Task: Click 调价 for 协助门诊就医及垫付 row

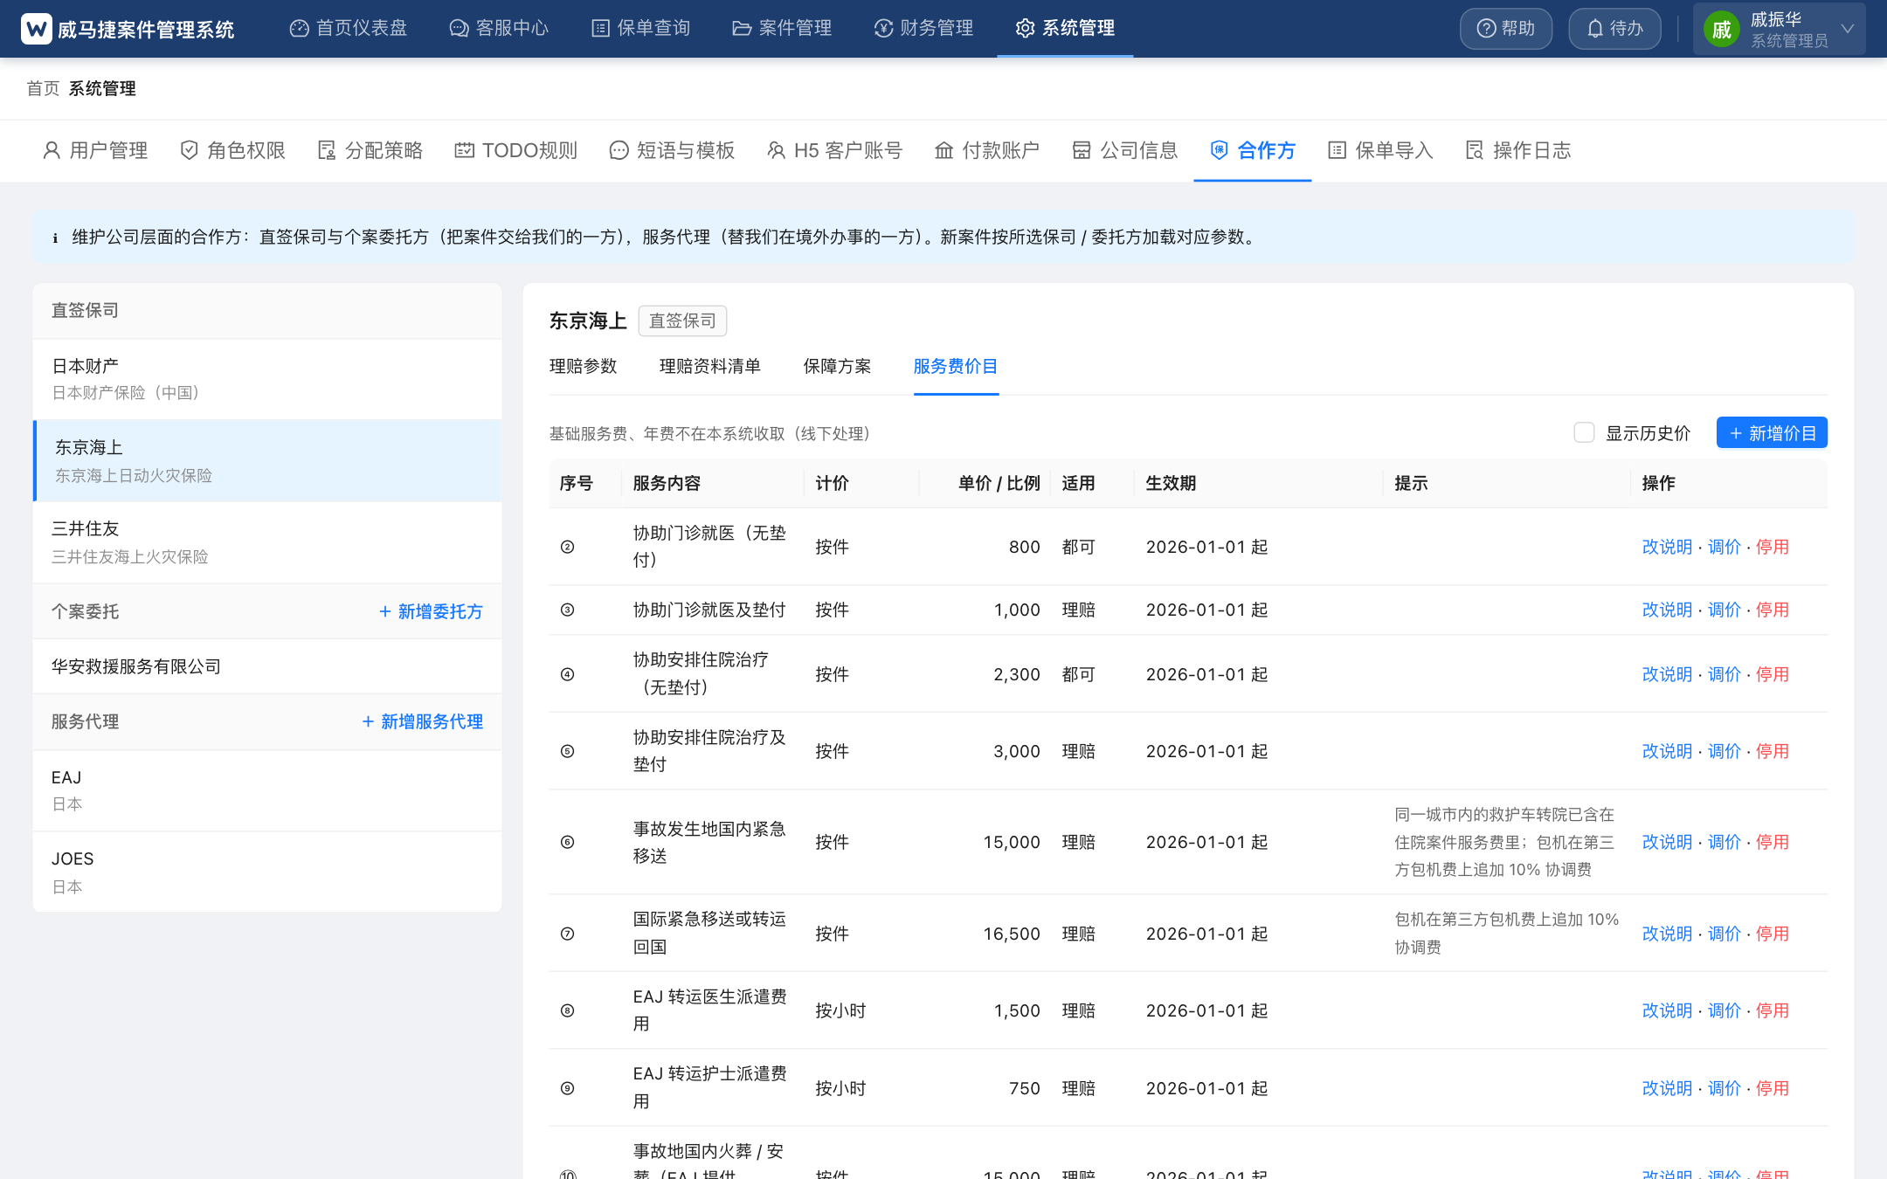Action: pos(1725,610)
